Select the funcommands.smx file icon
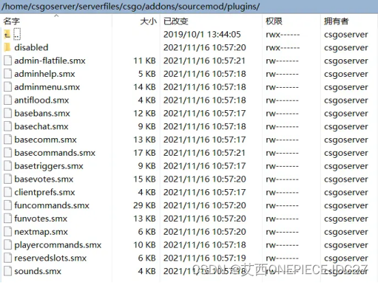This screenshot has width=378, height=283. pyautogui.click(x=8, y=205)
